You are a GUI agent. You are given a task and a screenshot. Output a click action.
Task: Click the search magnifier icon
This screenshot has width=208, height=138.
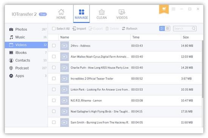(x=194, y=28)
